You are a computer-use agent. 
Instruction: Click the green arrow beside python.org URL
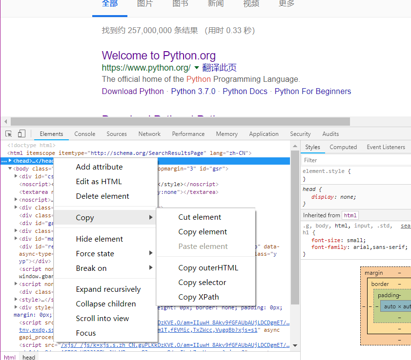coord(197,68)
